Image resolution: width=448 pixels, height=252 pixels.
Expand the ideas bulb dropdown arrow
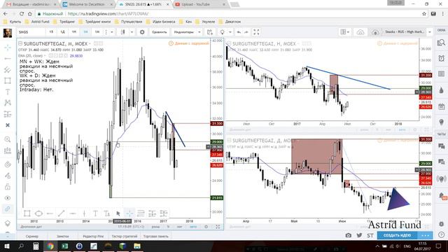[230, 32]
